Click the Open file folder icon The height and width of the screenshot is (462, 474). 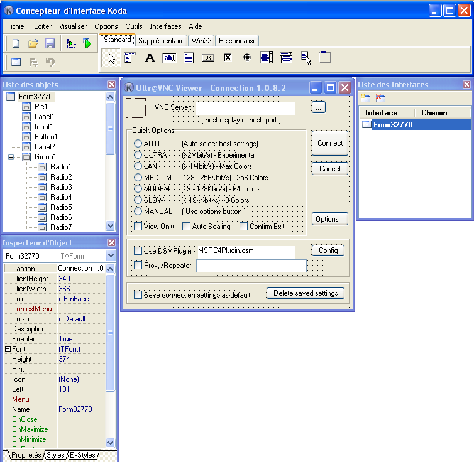point(33,43)
